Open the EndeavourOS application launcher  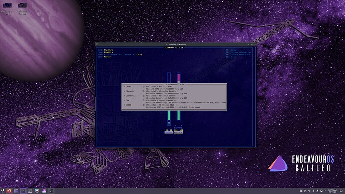pyautogui.click(x=2, y=191)
